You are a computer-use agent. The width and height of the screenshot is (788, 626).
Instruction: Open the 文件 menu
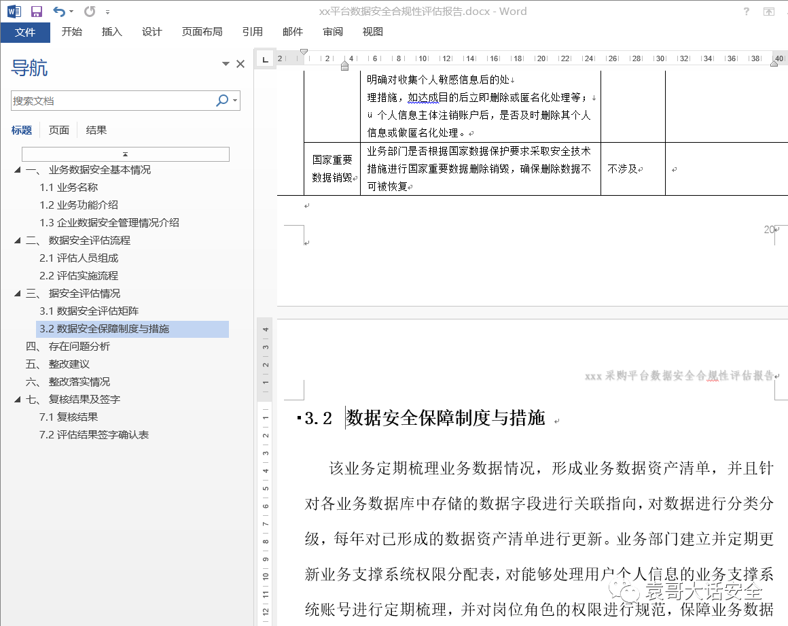coord(25,32)
